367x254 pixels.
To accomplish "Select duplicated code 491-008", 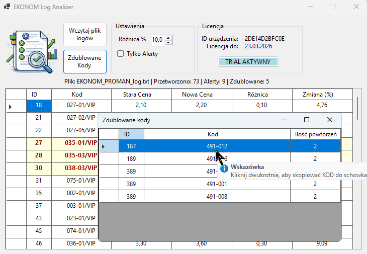I will (217, 197).
